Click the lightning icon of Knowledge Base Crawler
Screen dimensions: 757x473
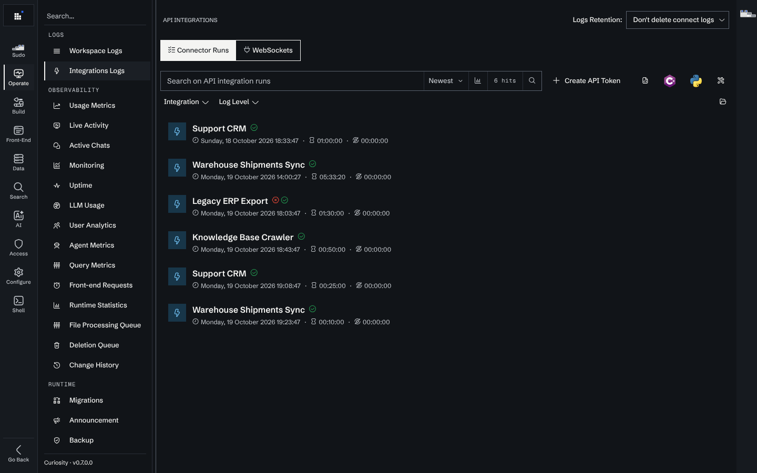(x=177, y=240)
